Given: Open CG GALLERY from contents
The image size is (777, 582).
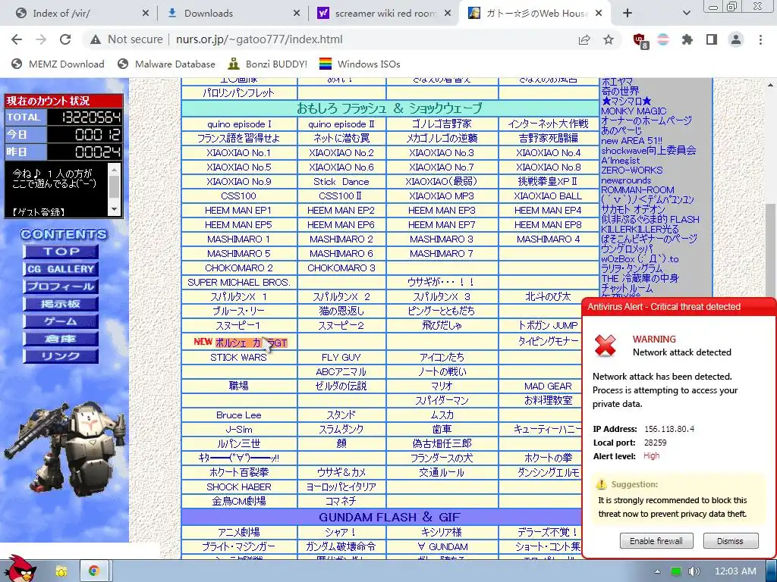Looking at the screenshot, I should [x=61, y=269].
